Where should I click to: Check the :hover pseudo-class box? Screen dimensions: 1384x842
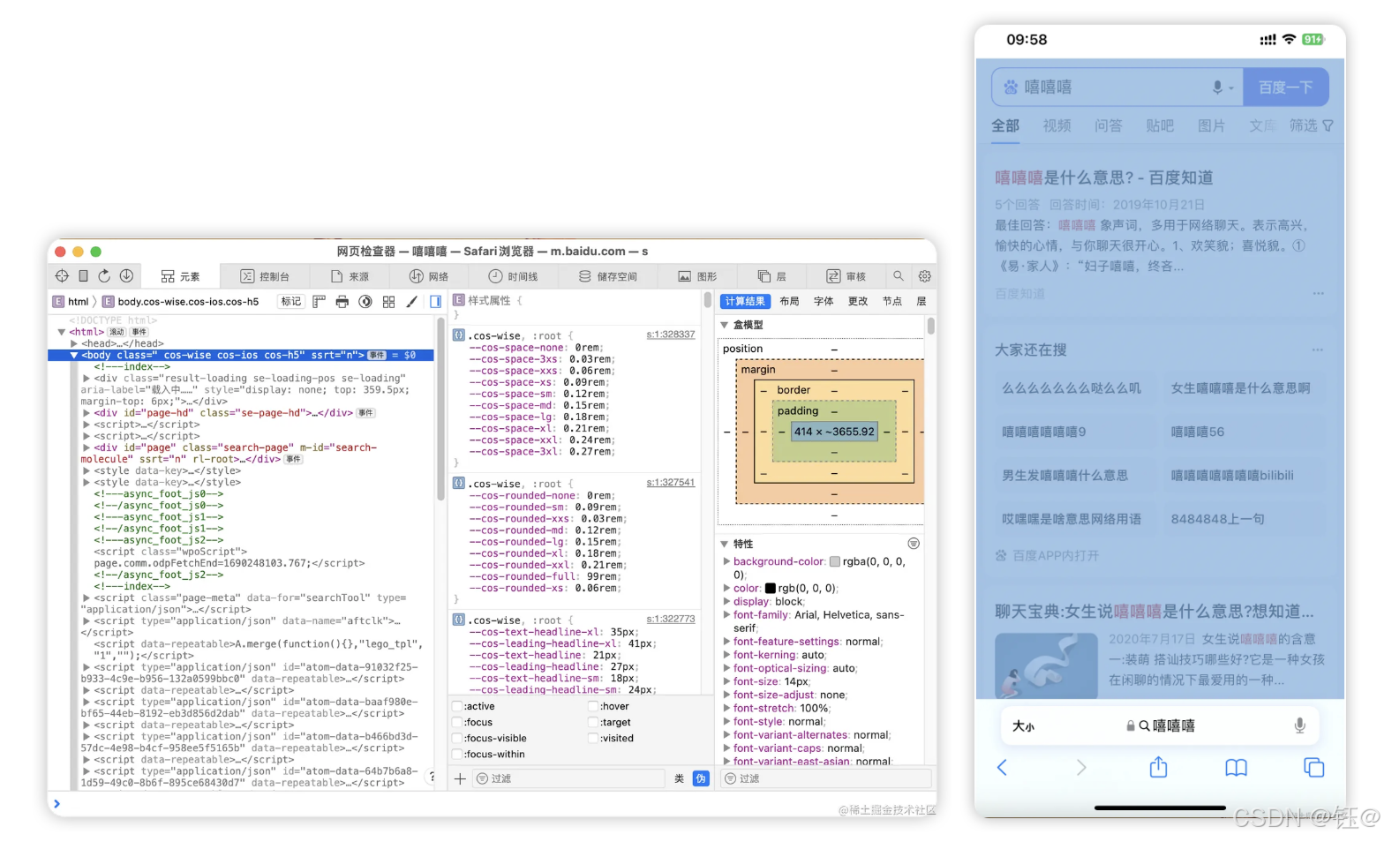593,706
